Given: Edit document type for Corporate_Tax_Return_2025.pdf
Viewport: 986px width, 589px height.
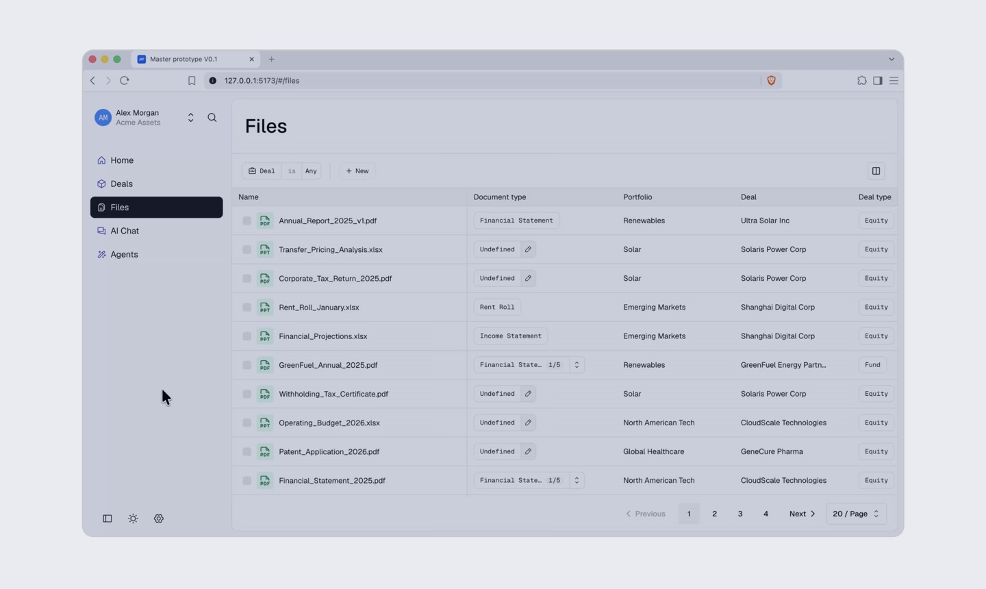Looking at the screenshot, I should click(x=528, y=278).
